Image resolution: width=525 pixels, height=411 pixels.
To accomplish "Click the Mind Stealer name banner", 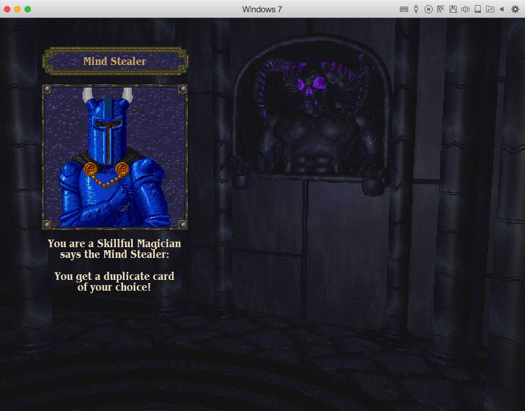I will click(115, 61).
